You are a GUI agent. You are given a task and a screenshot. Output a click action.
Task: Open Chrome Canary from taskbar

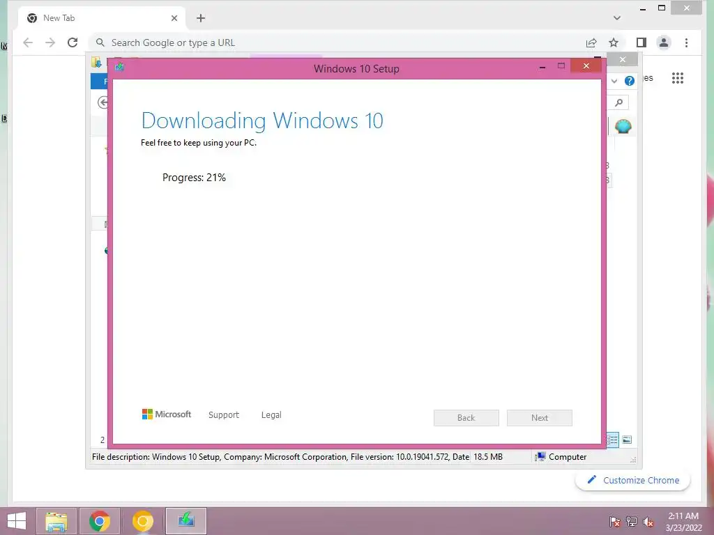tap(142, 521)
